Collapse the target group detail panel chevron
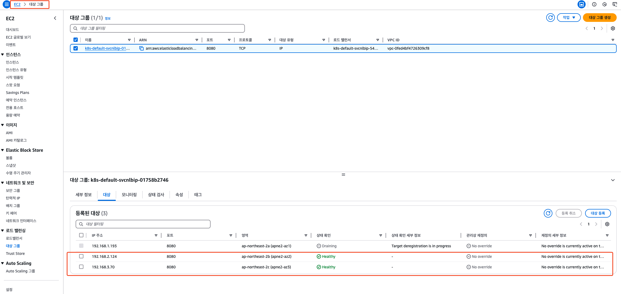Screen dimensions: 621x294 tap(613, 180)
